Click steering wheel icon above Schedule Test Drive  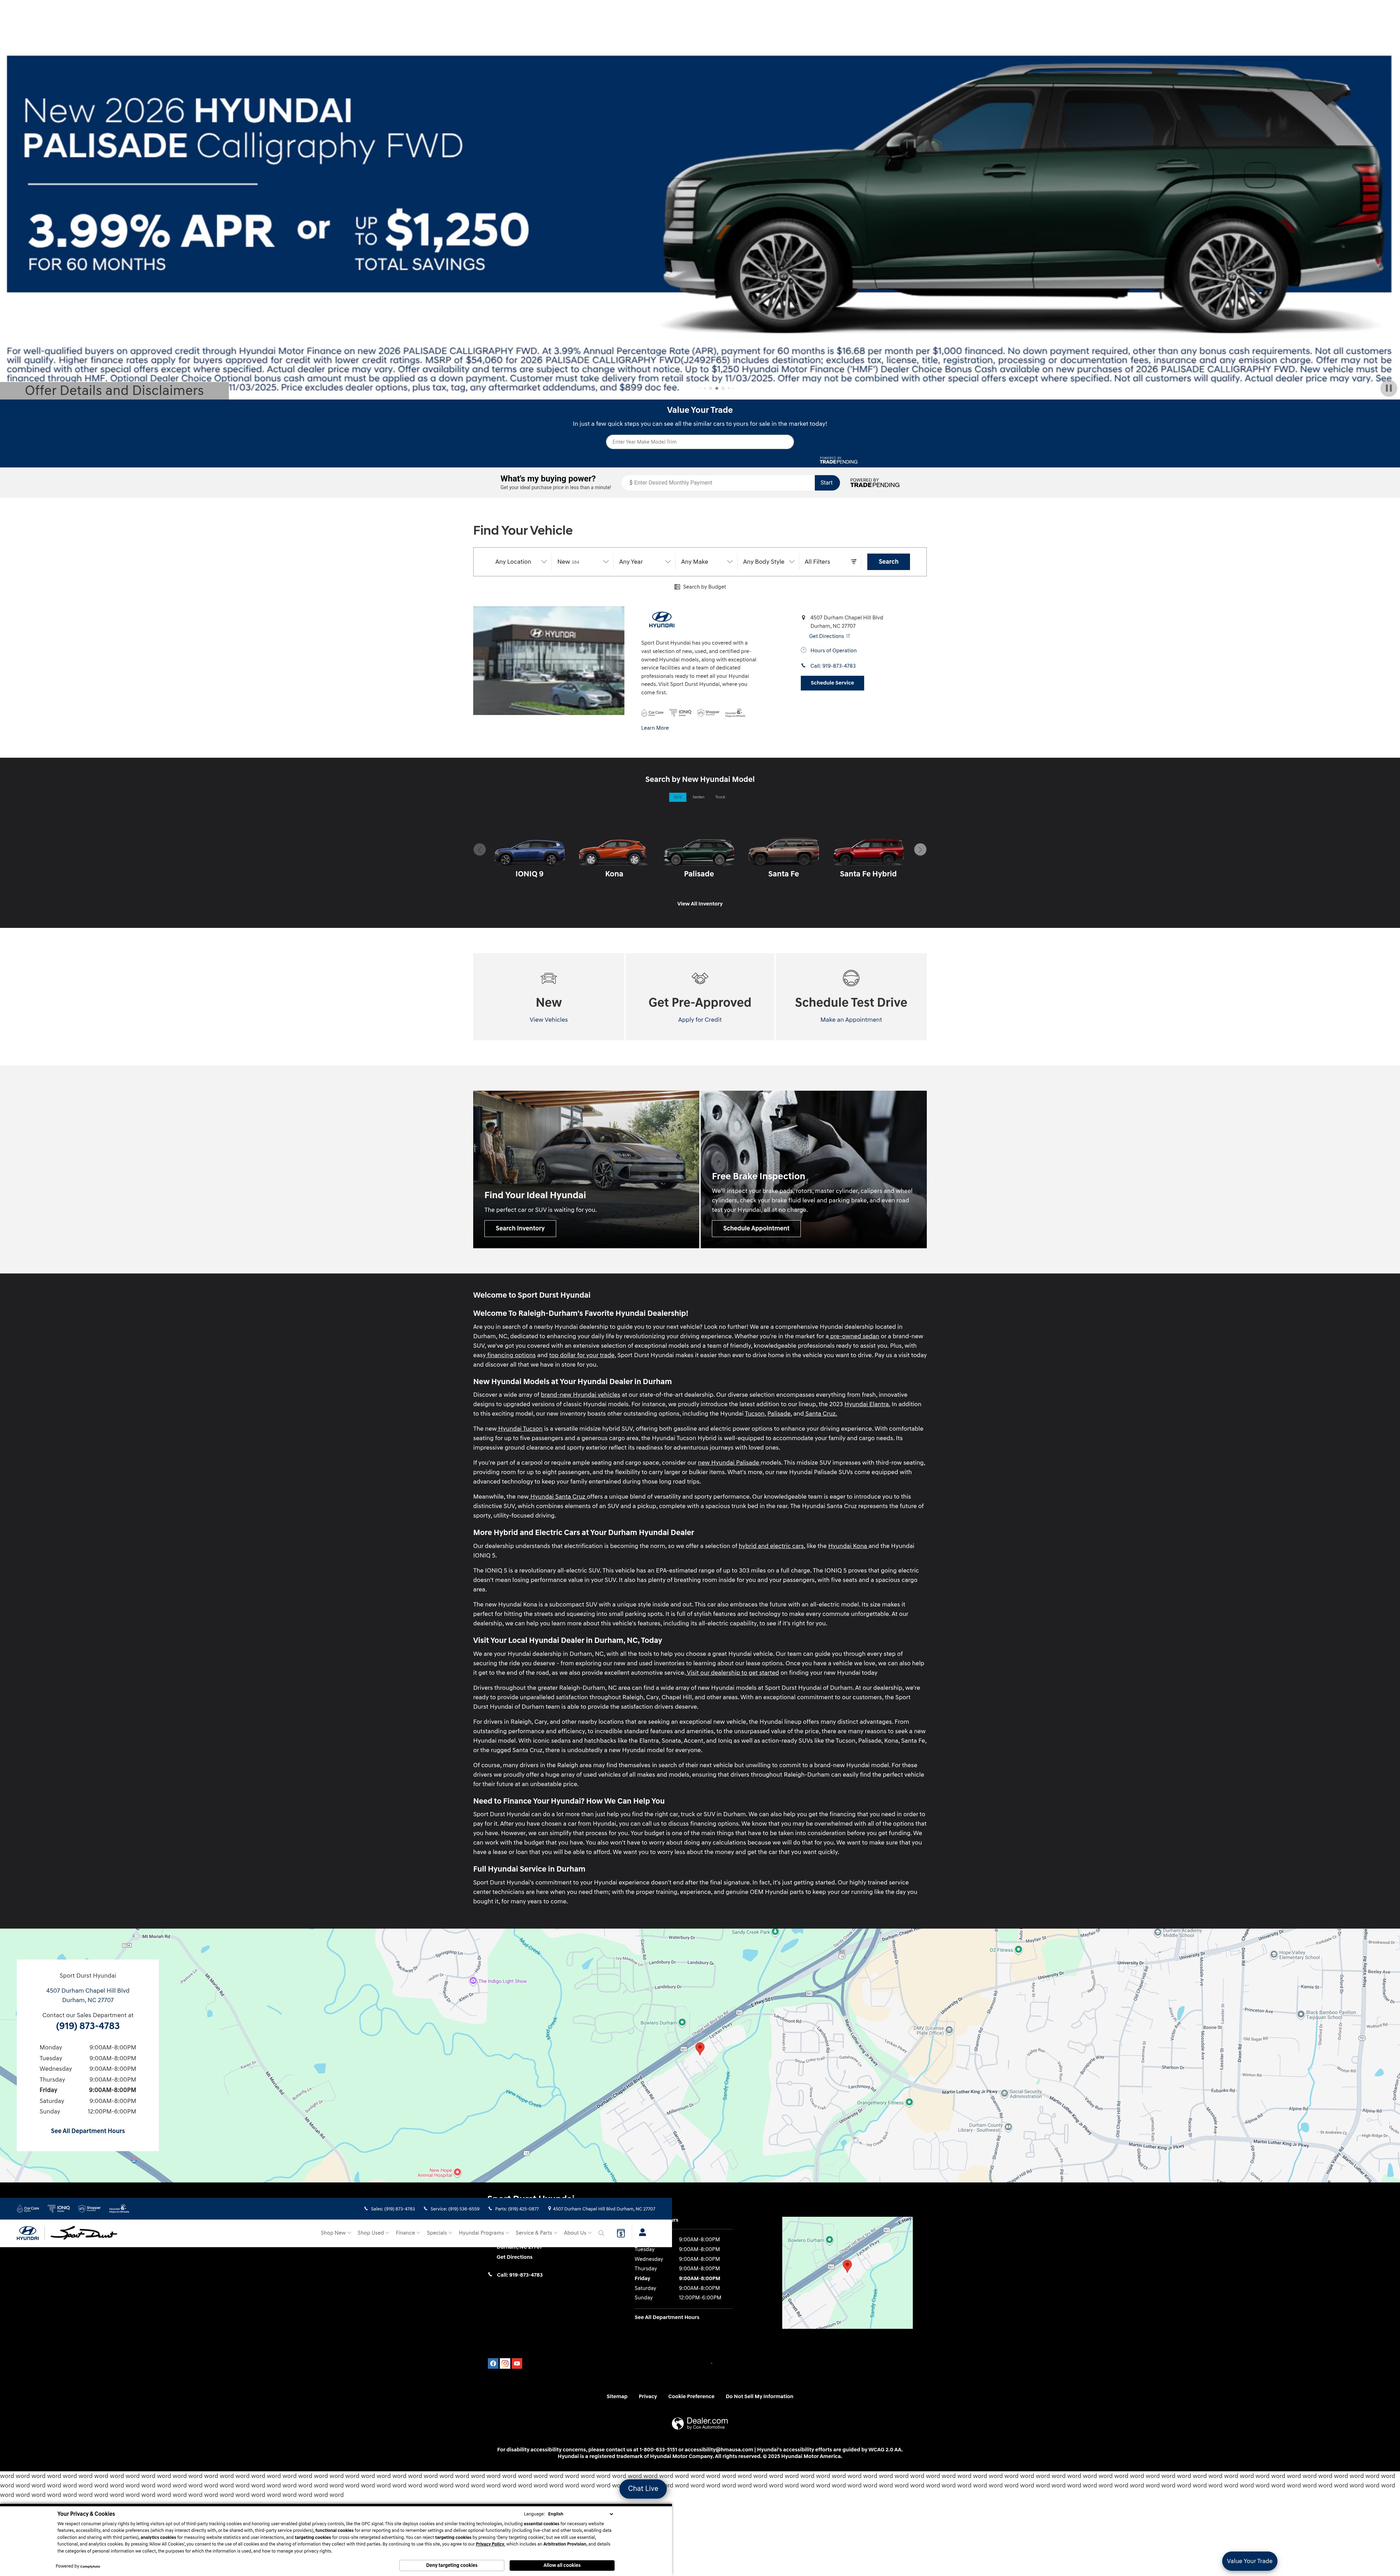tap(852, 978)
